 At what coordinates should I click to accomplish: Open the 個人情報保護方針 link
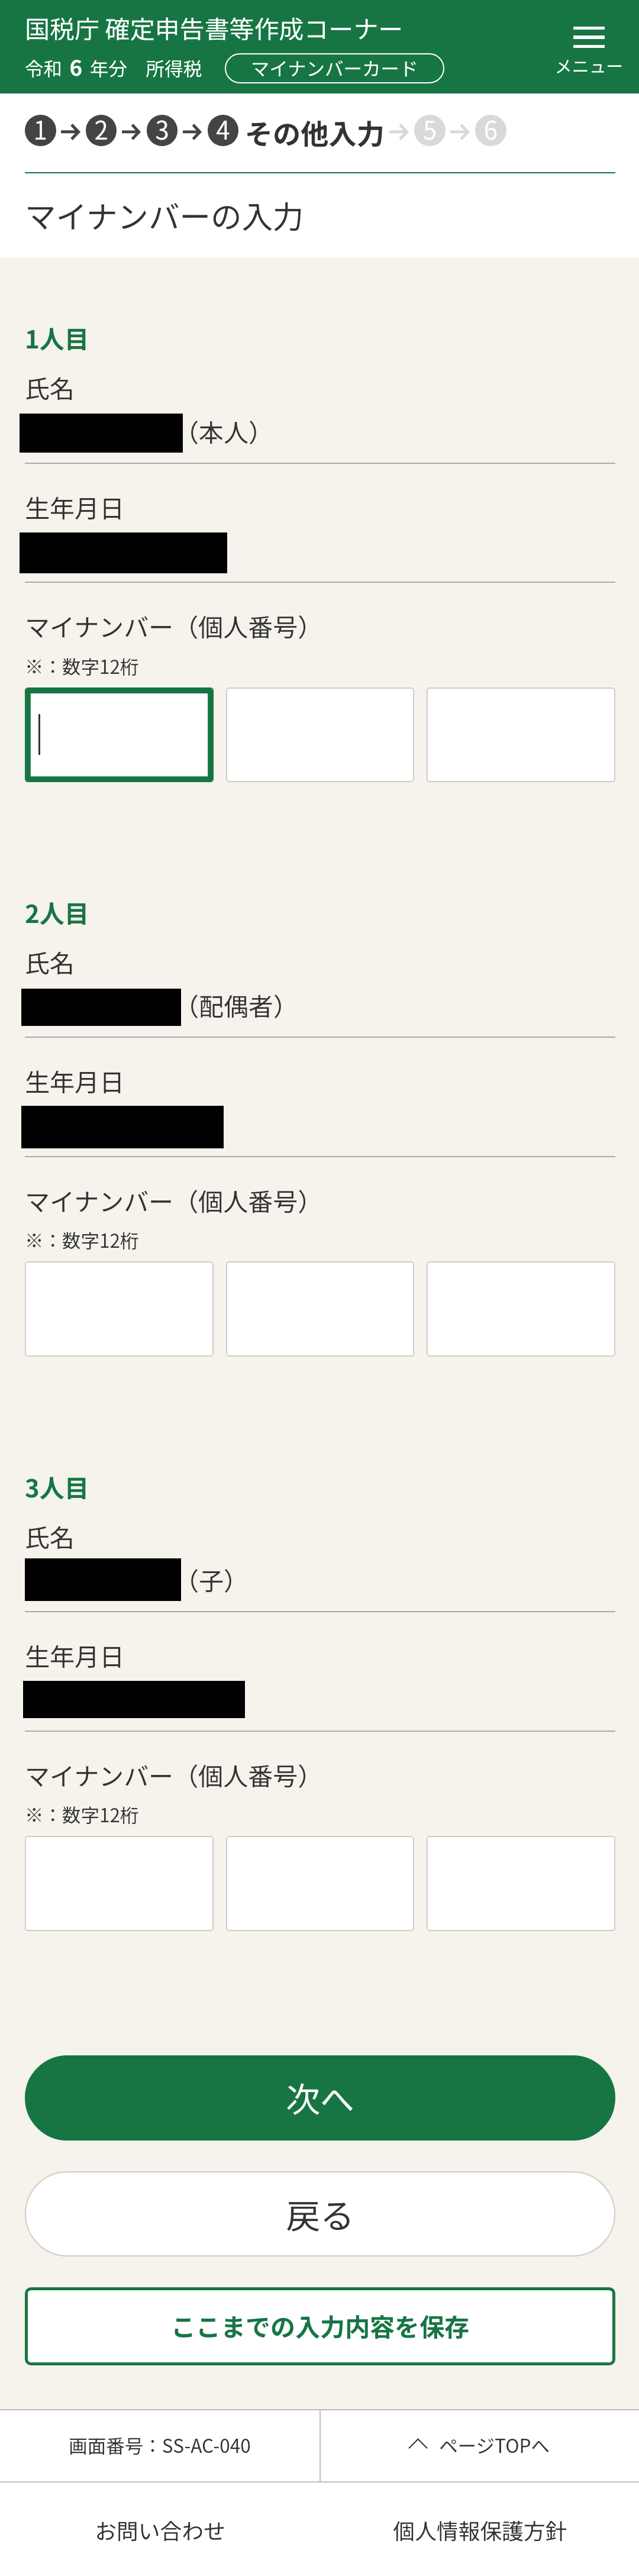point(480,2531)
